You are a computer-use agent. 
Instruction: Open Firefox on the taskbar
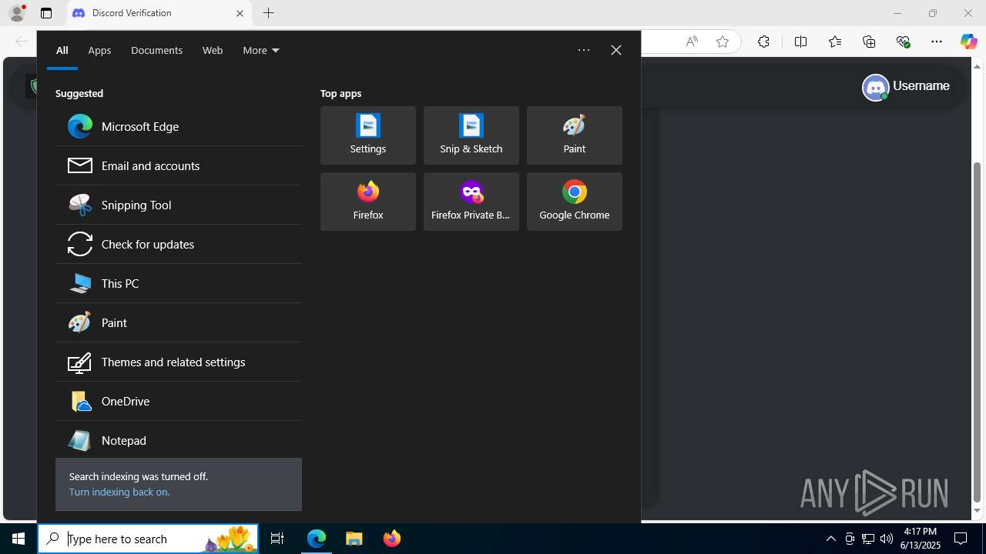point(391,539)
